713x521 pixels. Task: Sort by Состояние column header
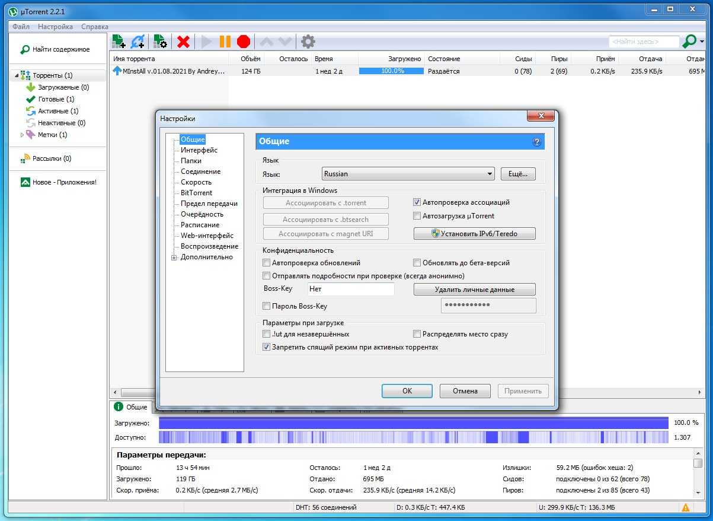click(x=462, y=59)
